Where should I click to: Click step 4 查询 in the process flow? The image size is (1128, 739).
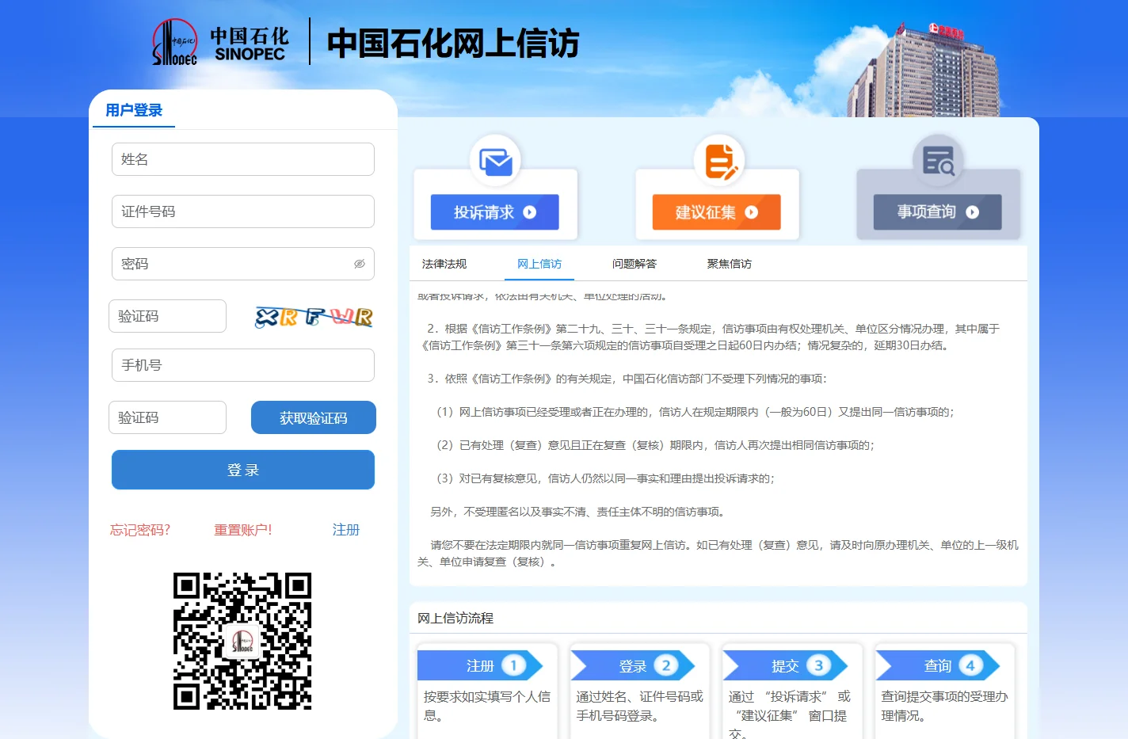click(938, 666)
